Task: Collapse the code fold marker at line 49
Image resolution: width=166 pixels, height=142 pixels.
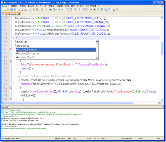Action: 11,49
